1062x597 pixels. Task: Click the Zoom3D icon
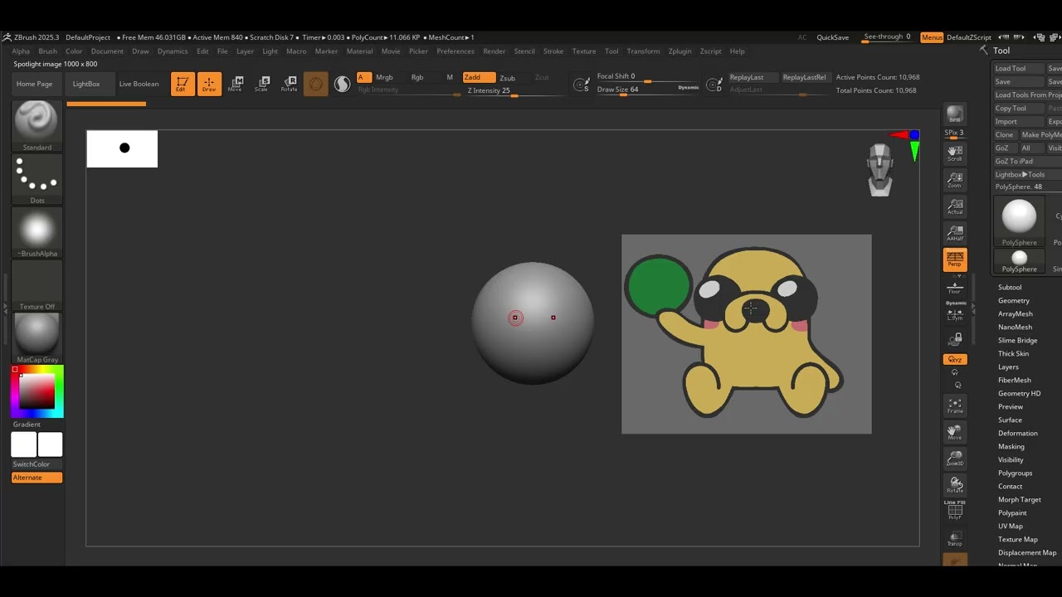955,459
